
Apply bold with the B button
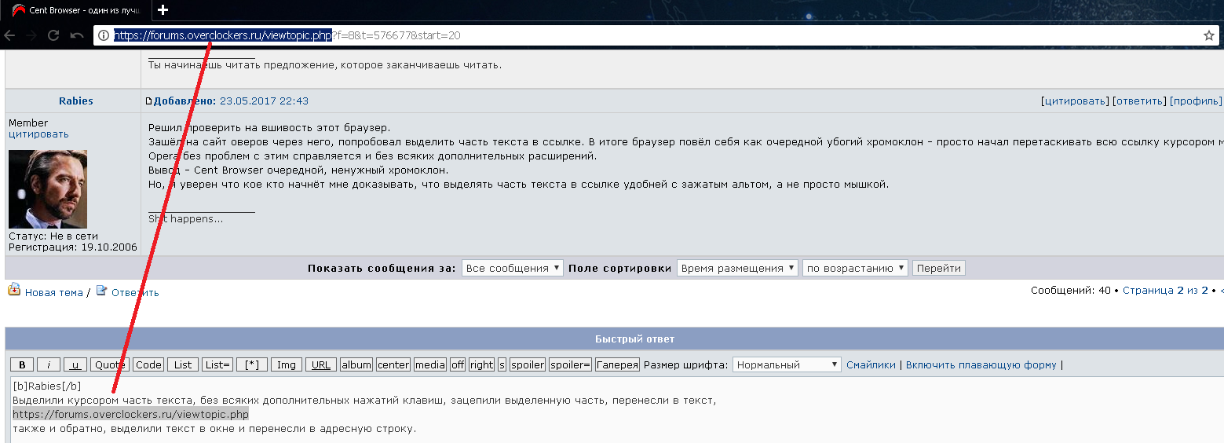click(x=22, y=364)
